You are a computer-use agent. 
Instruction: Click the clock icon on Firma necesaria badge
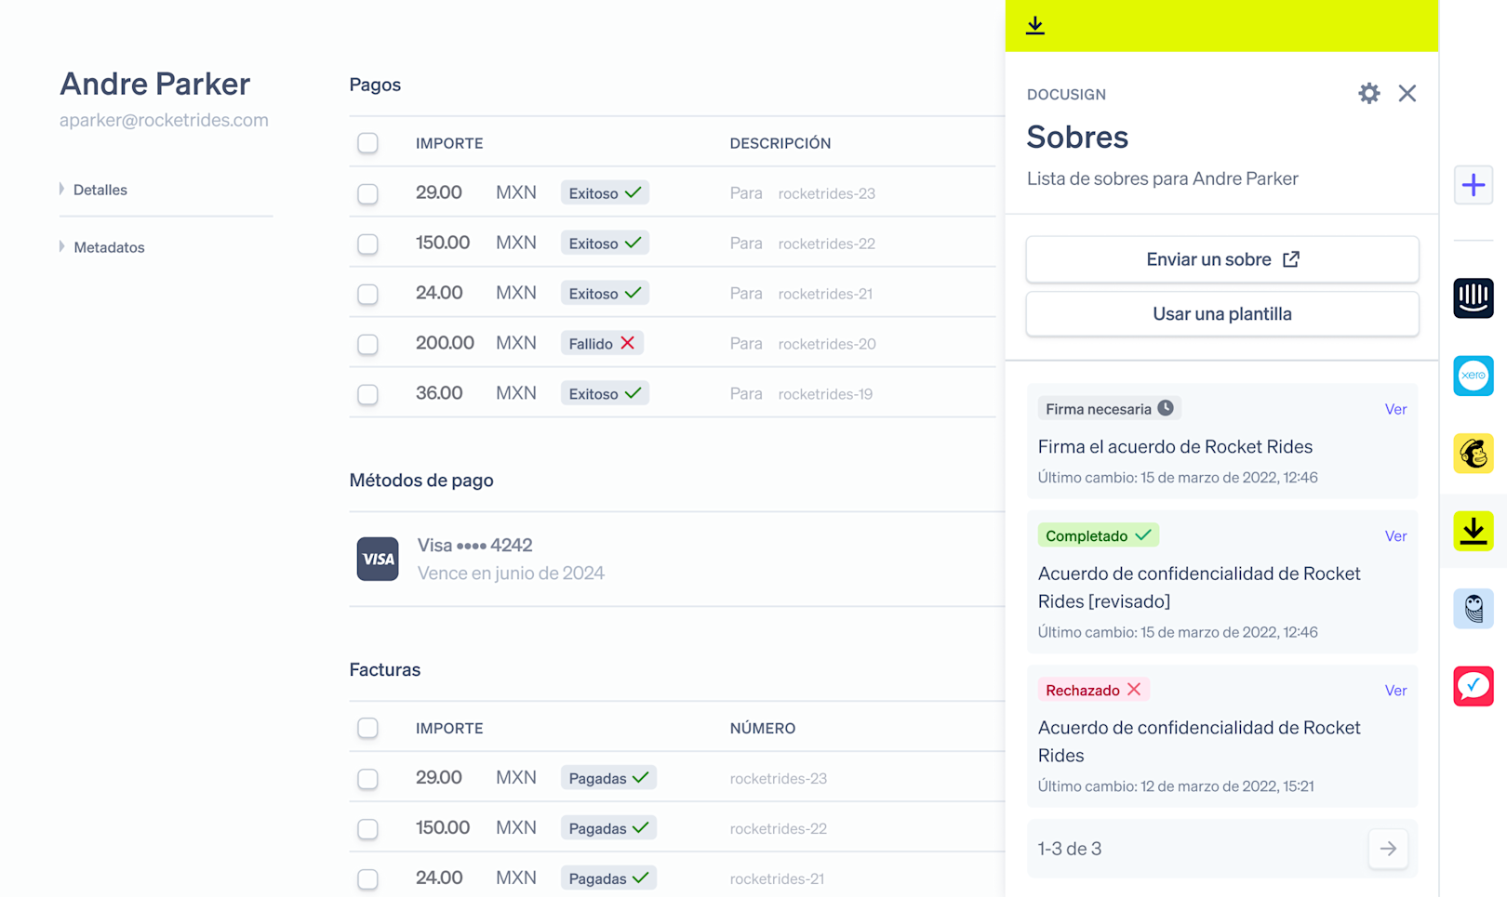coord(1166,408)
